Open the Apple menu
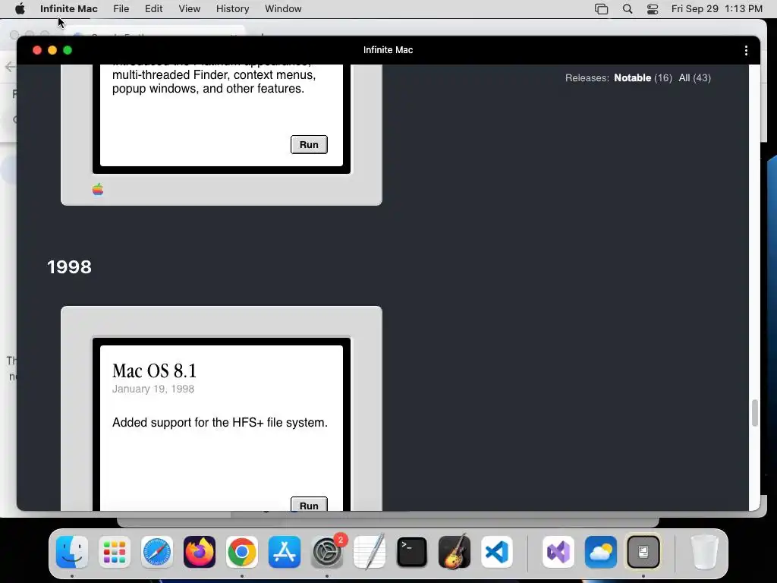Screen dimensions: 777x583 tap(20, 9)
